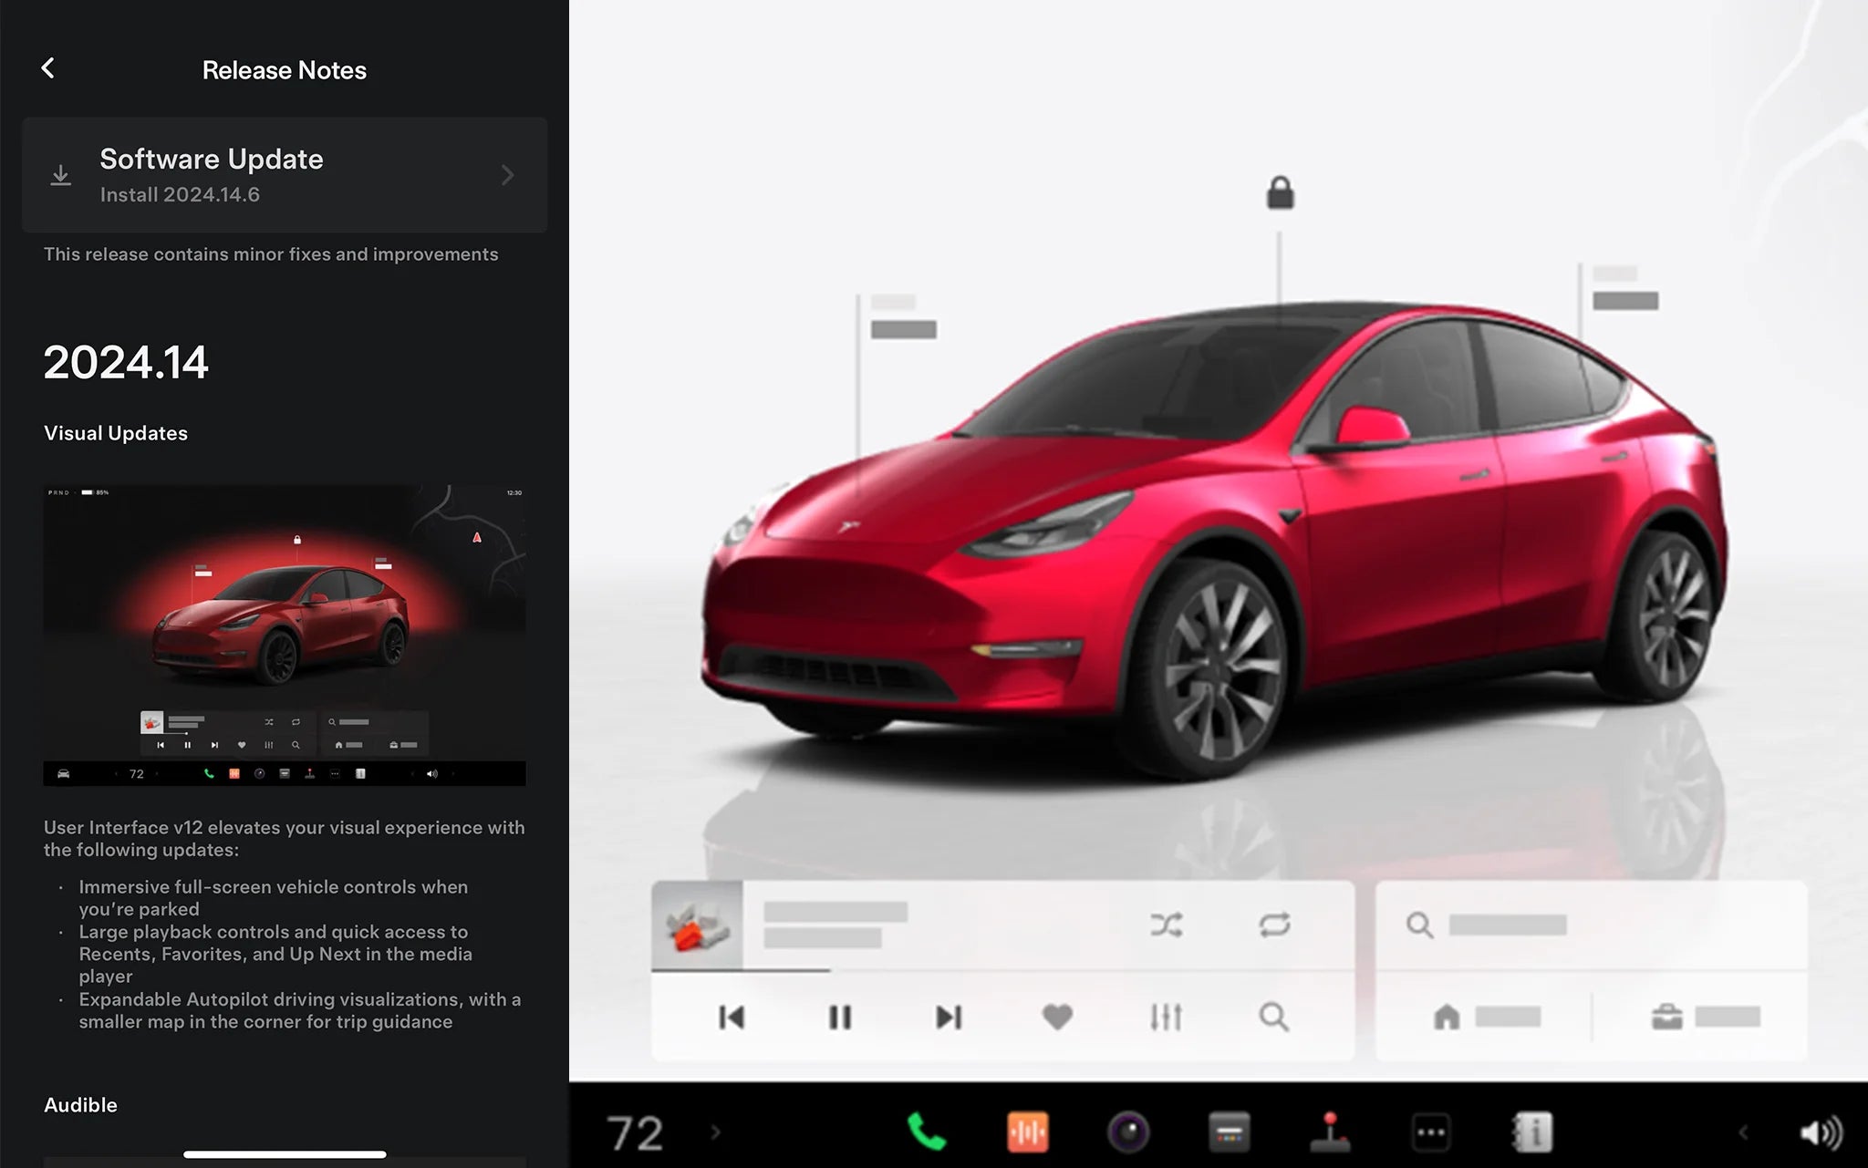Skip to the previous track

pyautogui.click(x=732, y=1017)
